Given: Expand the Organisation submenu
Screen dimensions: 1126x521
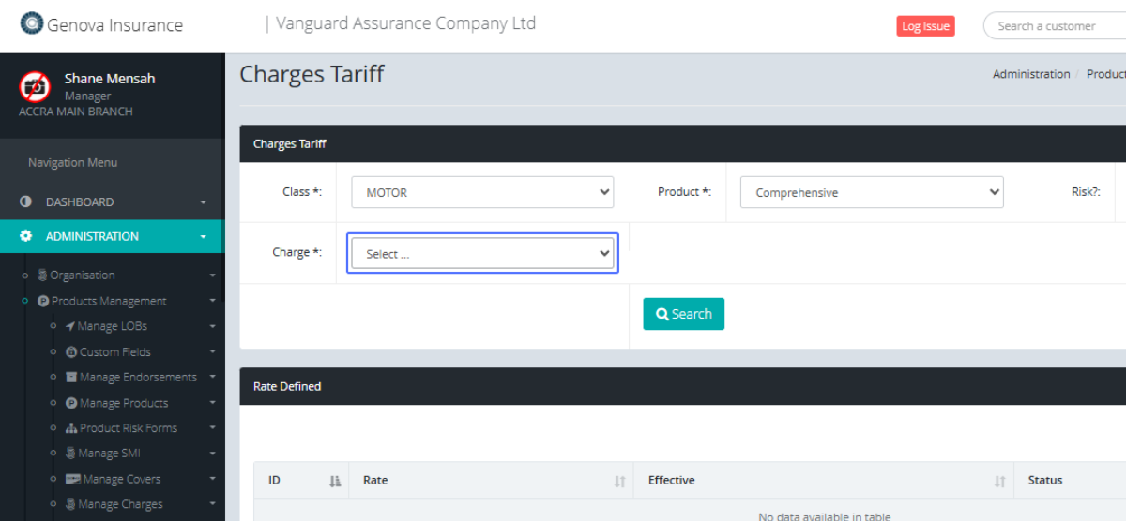Looking at the screenshot, I should click(212, 275).
